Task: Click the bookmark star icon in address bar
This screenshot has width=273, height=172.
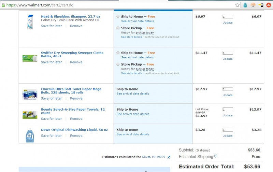Action: point(237,5)
